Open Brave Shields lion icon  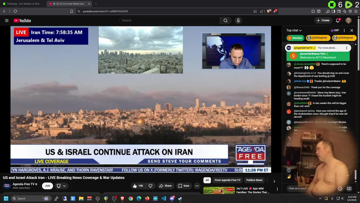[x=269, y=11]
